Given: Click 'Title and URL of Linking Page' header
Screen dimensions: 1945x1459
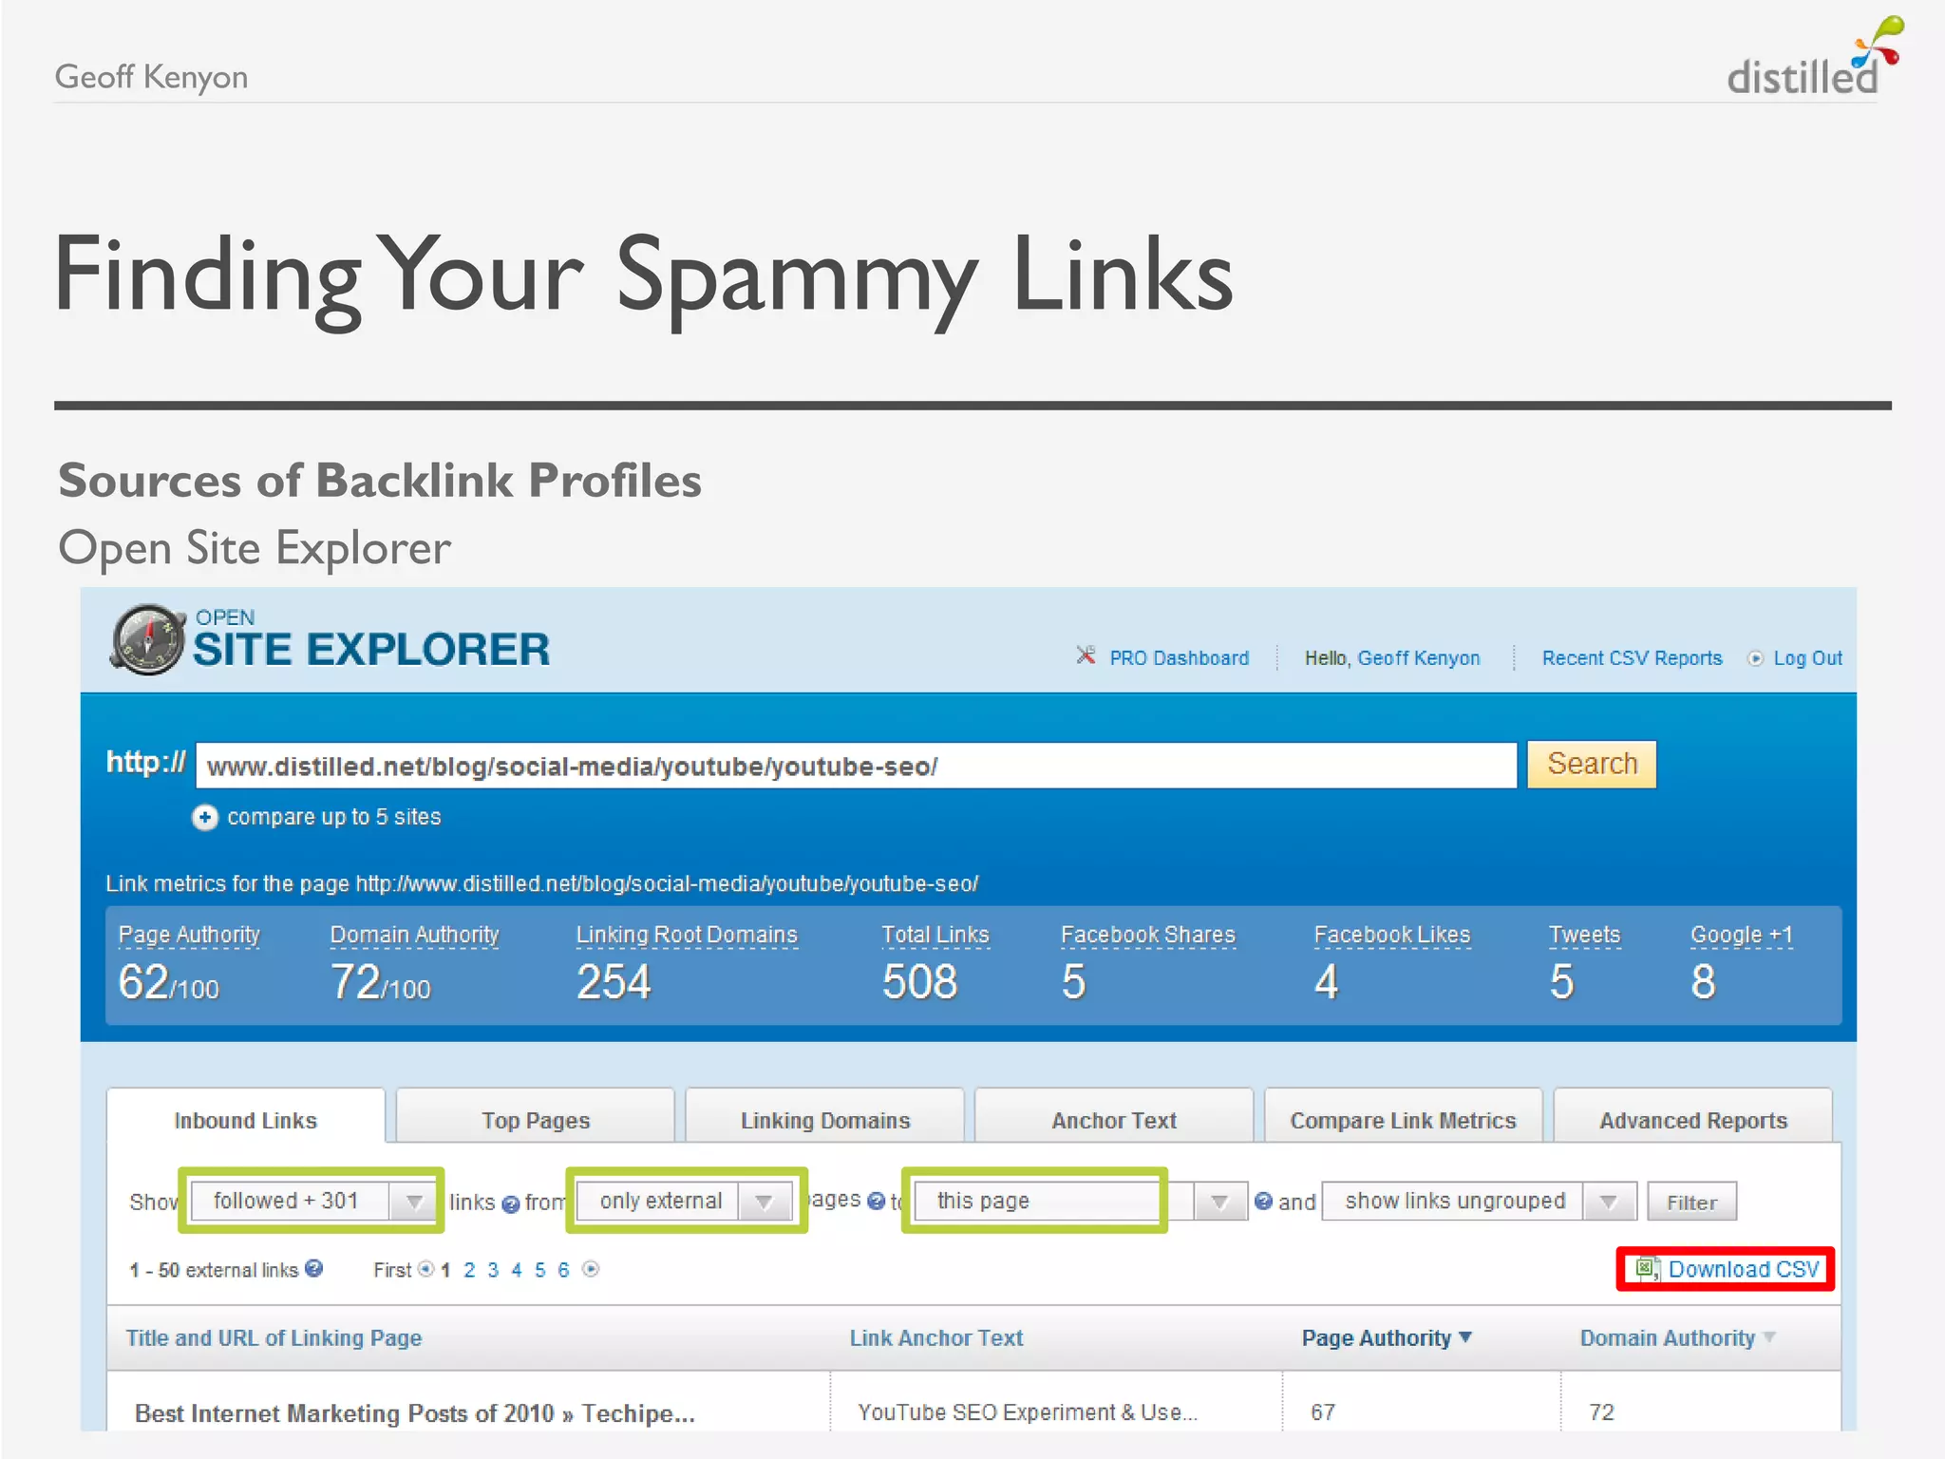Looking at the screenshot, I should click(274, 1338).
